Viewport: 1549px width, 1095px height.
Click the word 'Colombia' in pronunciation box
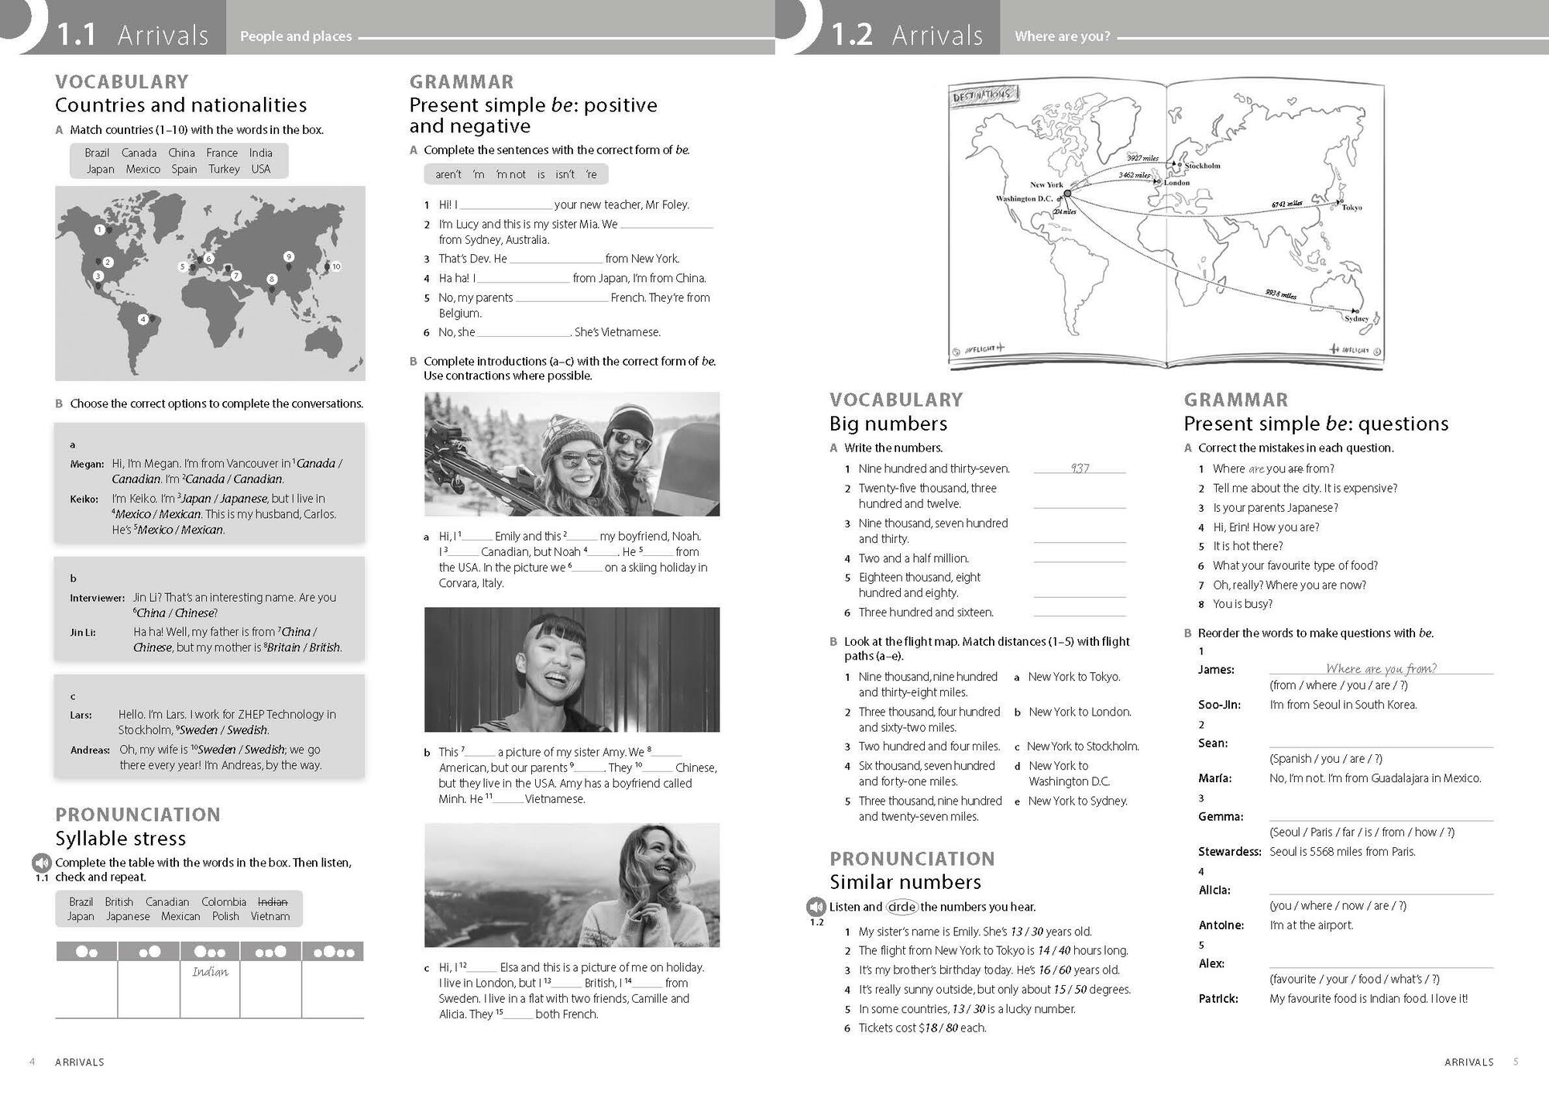point(224,902)
